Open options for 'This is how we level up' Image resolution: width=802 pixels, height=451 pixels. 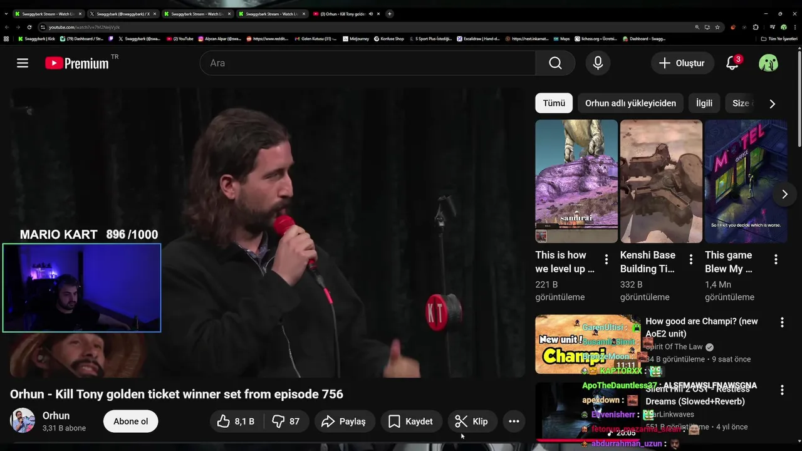tap(606, 259)
